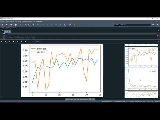Go to parent directory arrow icon

(x=158, y=25)
